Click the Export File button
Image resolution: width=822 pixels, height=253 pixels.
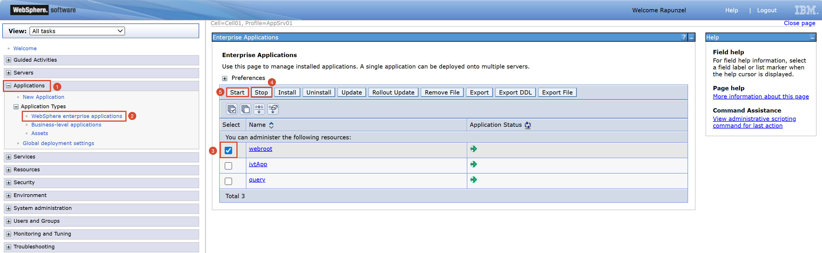[557, 92]
